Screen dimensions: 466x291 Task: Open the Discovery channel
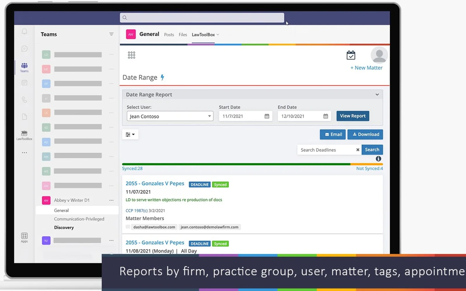tap(64, 228)
